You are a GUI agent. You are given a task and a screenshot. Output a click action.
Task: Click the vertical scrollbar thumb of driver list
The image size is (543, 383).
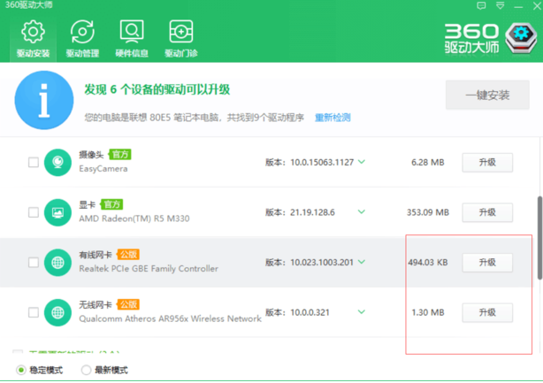coord(539,238)
